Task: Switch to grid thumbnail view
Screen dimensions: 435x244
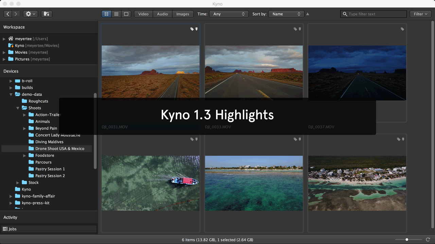Action: [106, 14]
